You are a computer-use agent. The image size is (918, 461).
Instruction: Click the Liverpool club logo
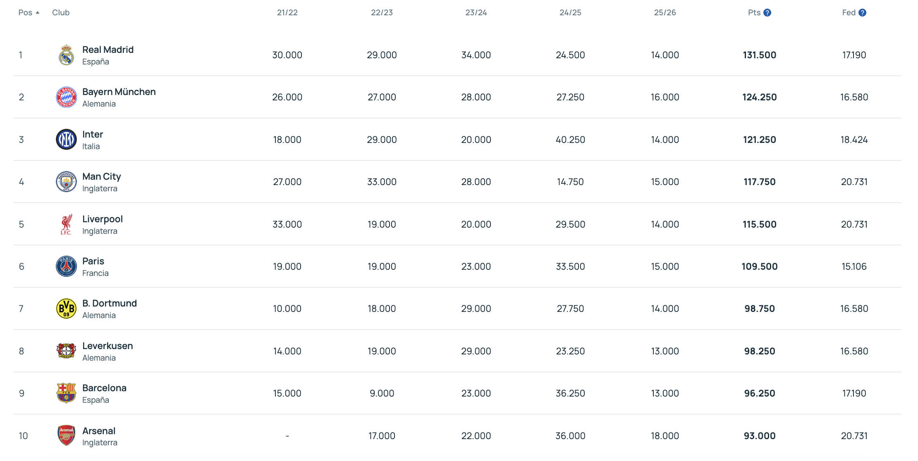(66, 224)
